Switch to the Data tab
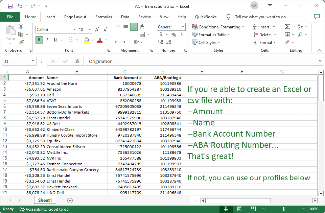The width and height of the screenshot is (325, 213). click(x=125, y=17)
